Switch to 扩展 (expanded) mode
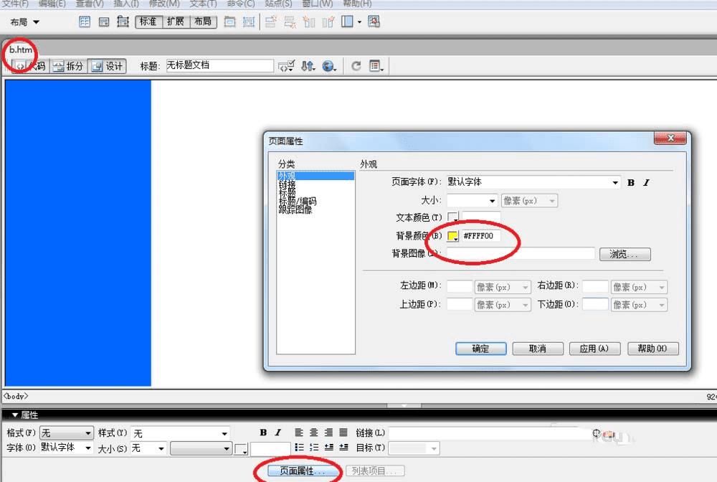The image size is (717, 482). pyautogui.click(x=176, y=22)
